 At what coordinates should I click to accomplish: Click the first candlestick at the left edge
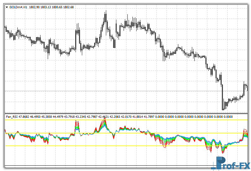(x=5, y=28)
